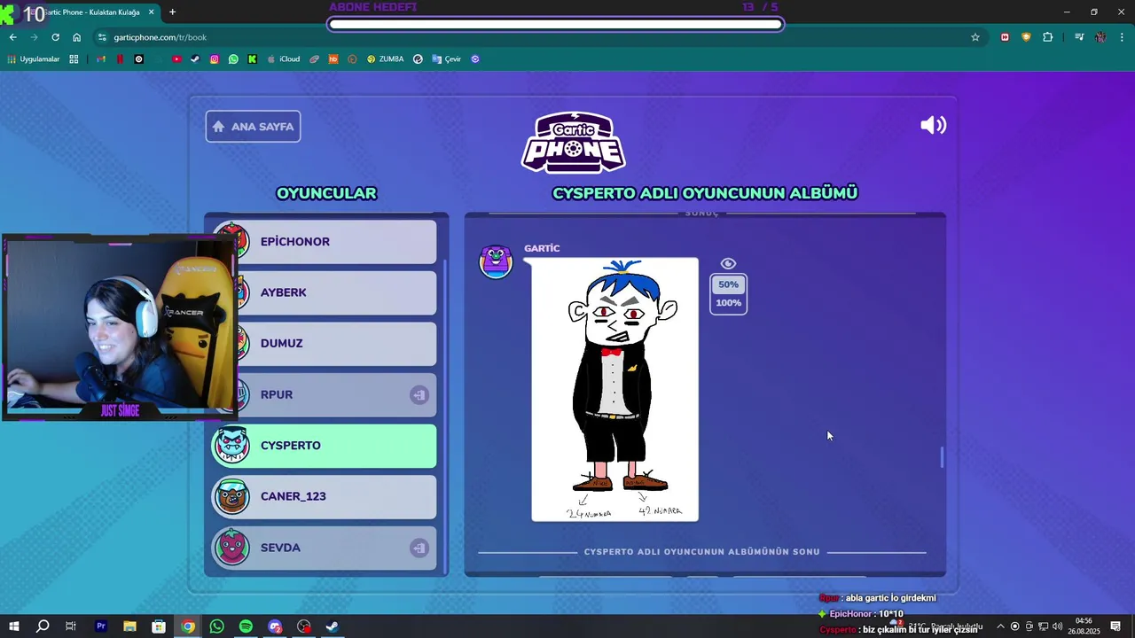Open the character drawing image
This screenshot has width=1135, height=638.
point(614,389)
